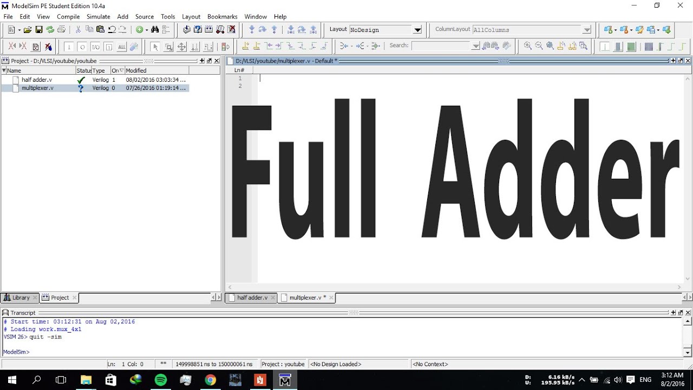Click the Zoom Full magnifier icon
693x390 pixels.
click(550, 47)
